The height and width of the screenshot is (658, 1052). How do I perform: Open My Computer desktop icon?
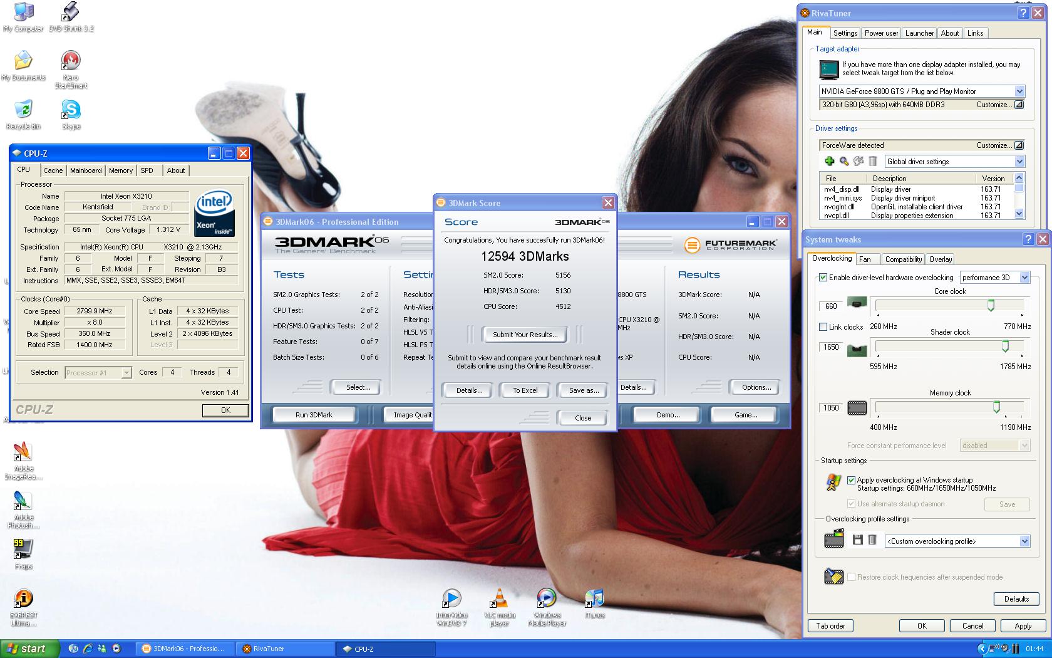tap(23, 16)
